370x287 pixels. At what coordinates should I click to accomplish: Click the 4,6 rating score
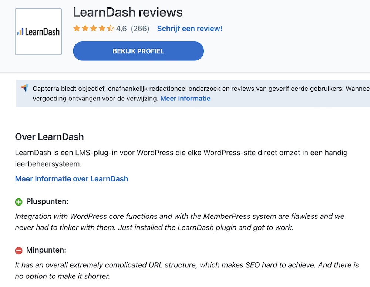(121, 29)
